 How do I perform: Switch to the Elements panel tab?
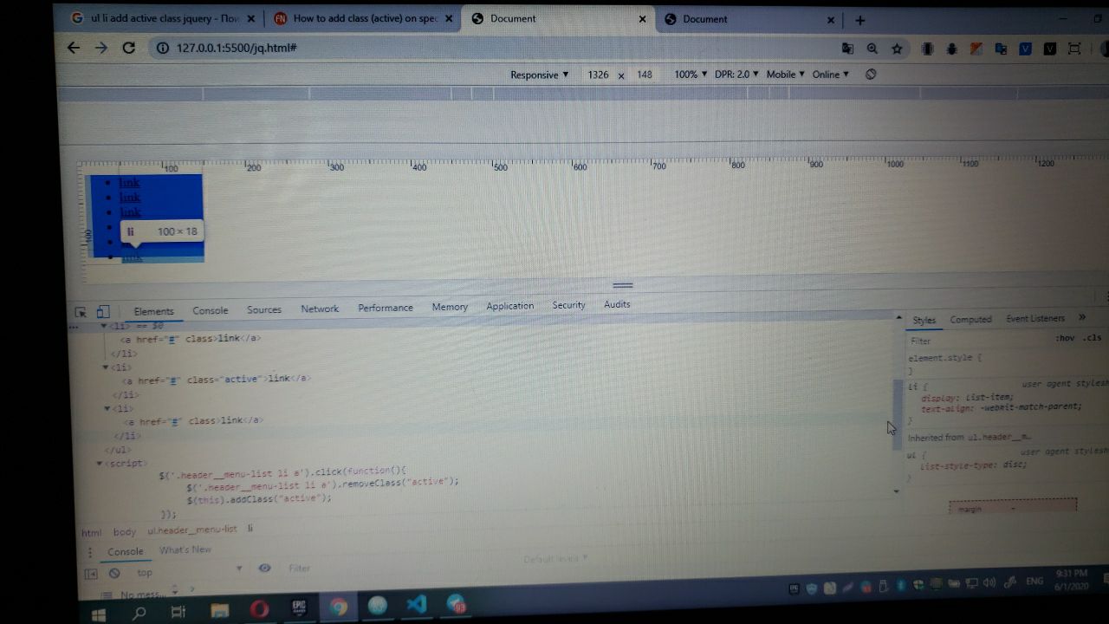point(153,311)
